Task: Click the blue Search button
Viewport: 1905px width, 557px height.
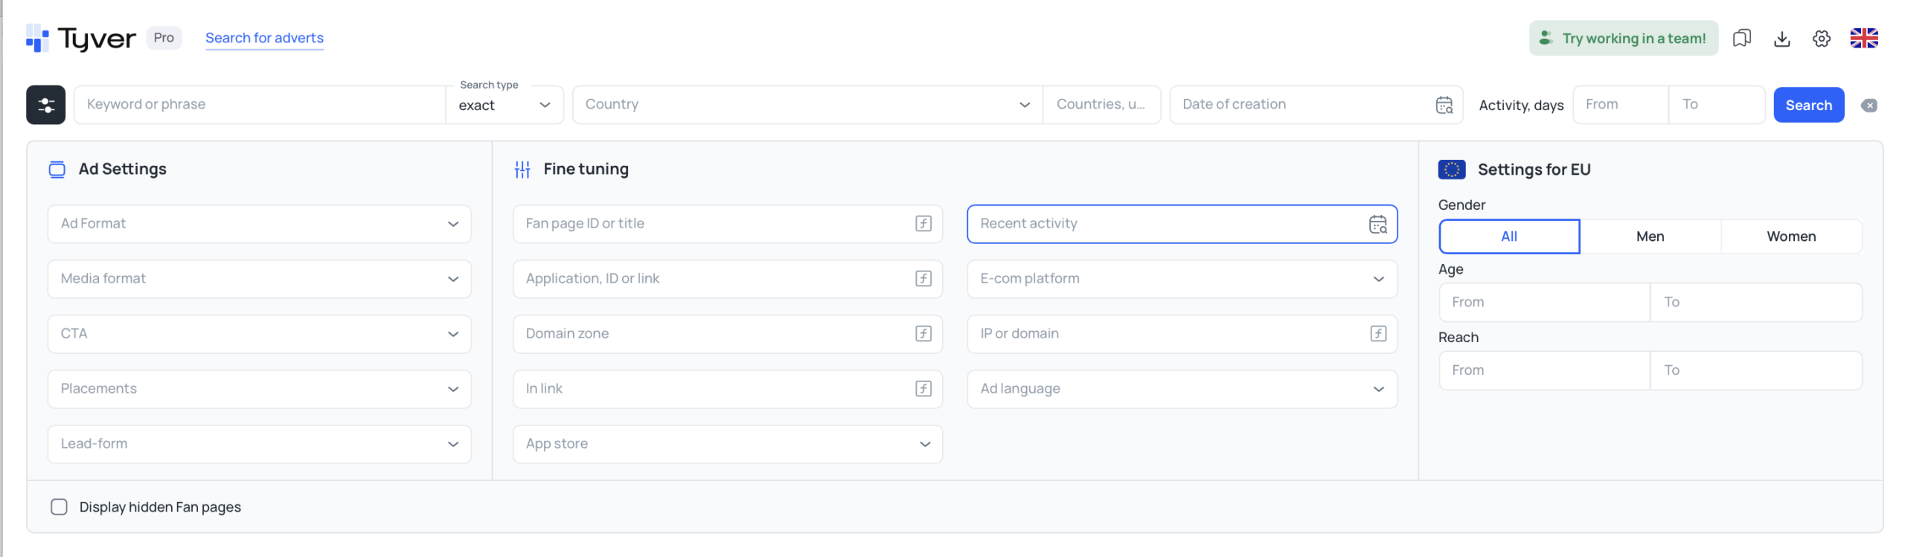Action: click(x=1809, y=105)
